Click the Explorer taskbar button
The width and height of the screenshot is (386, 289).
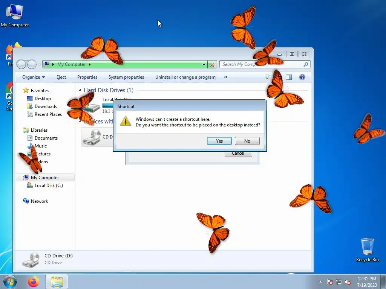click(x=57, y=281)
